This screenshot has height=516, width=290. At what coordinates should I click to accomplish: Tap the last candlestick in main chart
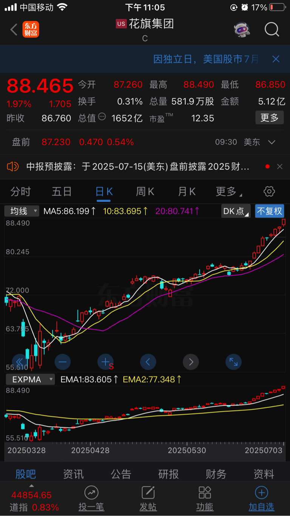[x=284, y=222]
